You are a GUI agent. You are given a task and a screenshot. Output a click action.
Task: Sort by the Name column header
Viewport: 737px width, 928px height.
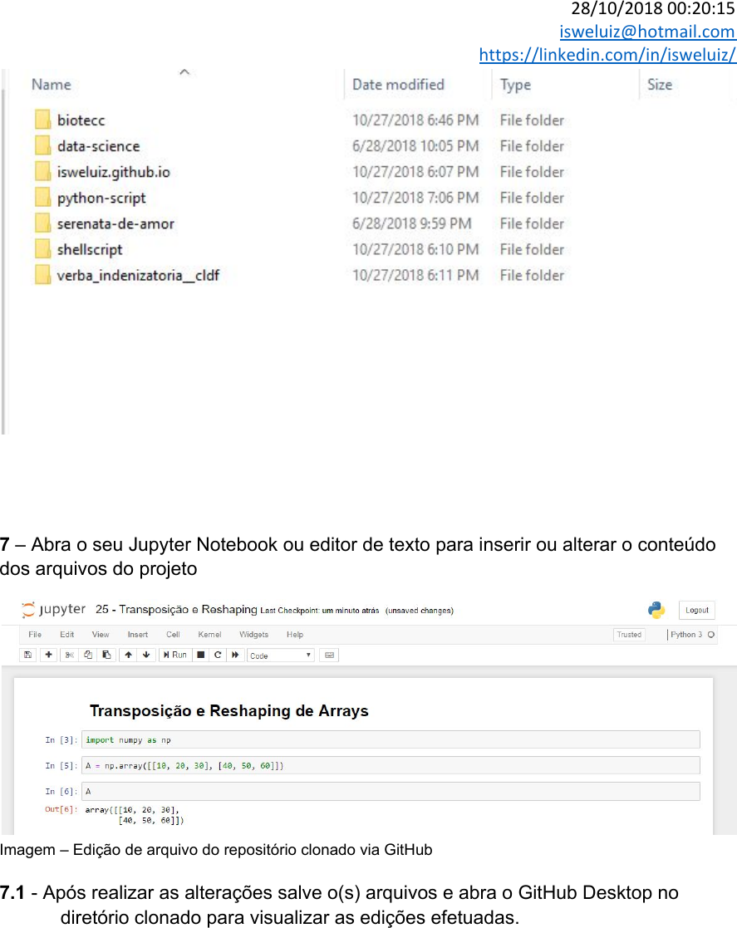coord(52,85)
